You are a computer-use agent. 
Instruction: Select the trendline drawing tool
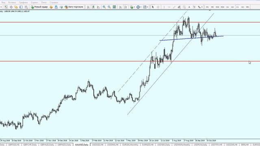point(174,7)
